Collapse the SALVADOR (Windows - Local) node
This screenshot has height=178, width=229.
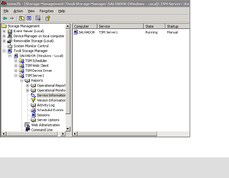(10, 56)
